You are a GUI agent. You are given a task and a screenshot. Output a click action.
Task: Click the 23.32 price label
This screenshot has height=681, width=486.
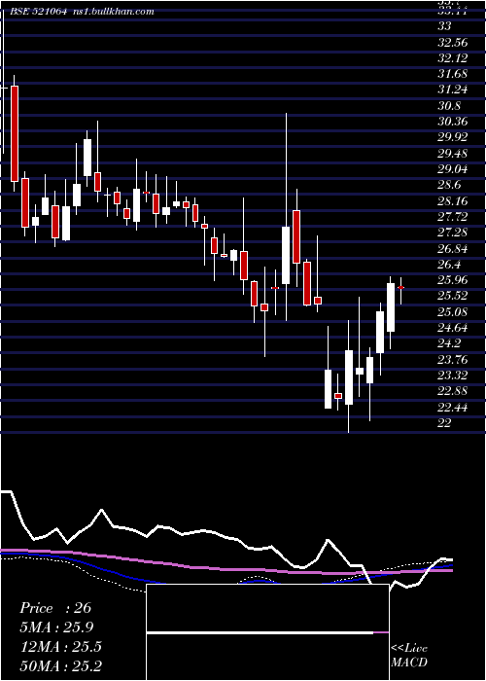click(453, 376)
